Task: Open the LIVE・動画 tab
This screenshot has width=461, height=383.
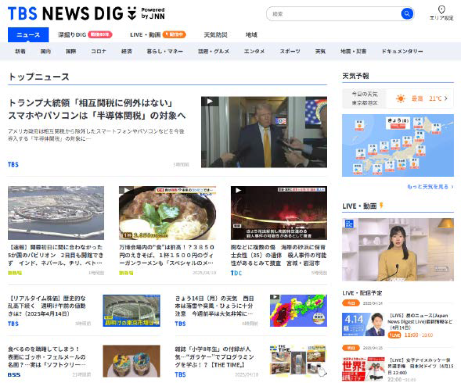Action: 158,35
